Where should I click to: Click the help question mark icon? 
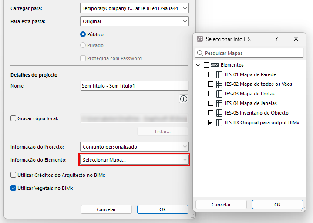276,39
